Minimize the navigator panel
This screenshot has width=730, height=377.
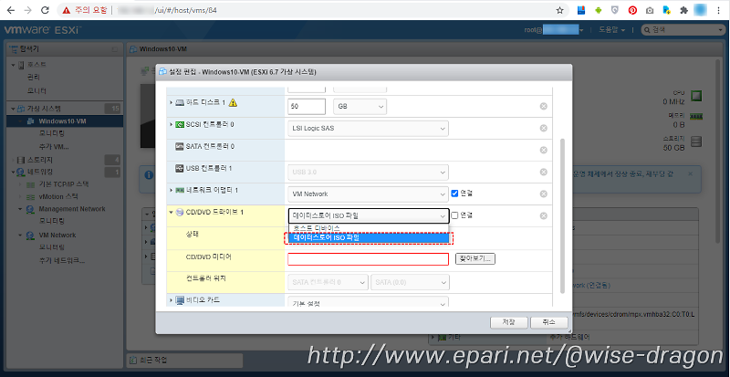point(115,49)
